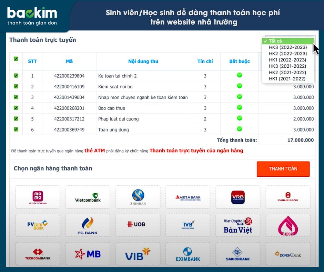Choose HK2 (2022-2023) semester option
The width and height of the screenshot is (324, 272).
(x=288, y=54)
